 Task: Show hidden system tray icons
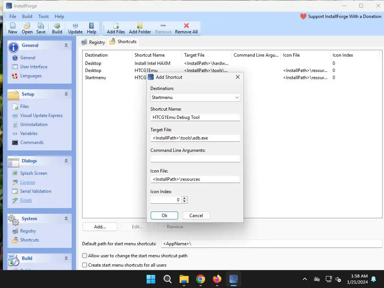[x=304, y=279]
